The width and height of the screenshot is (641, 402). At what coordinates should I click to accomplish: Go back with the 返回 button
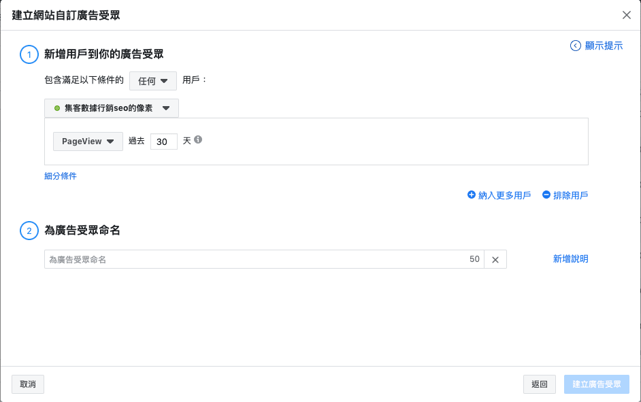click(539, 384)
